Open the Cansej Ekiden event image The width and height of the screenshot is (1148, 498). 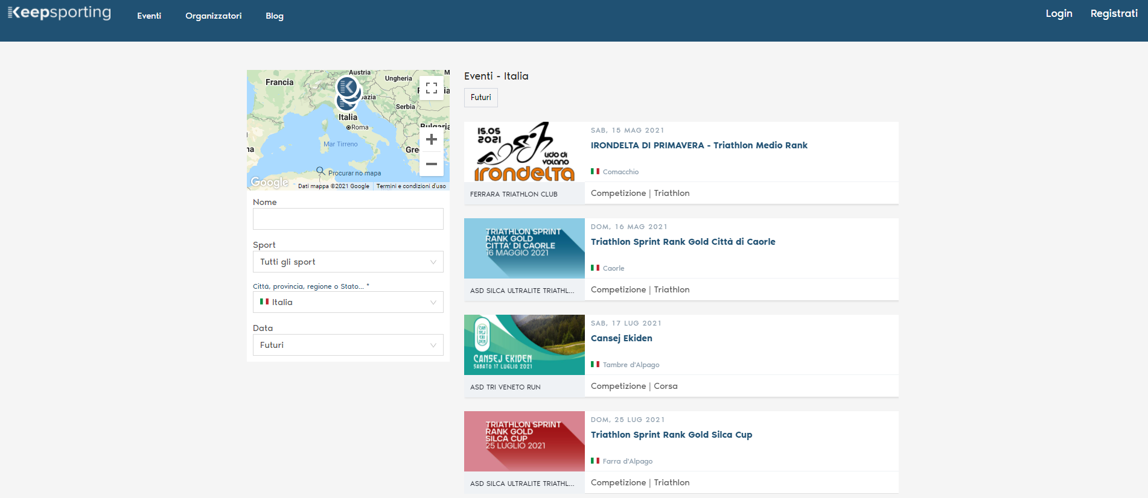tap(524, 345)
